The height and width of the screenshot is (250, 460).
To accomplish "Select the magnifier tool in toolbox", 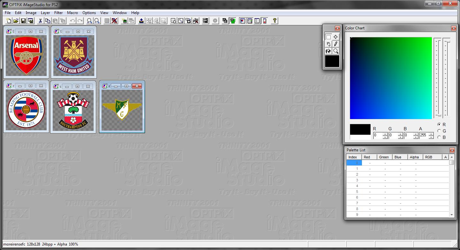I will pos(336,51).
